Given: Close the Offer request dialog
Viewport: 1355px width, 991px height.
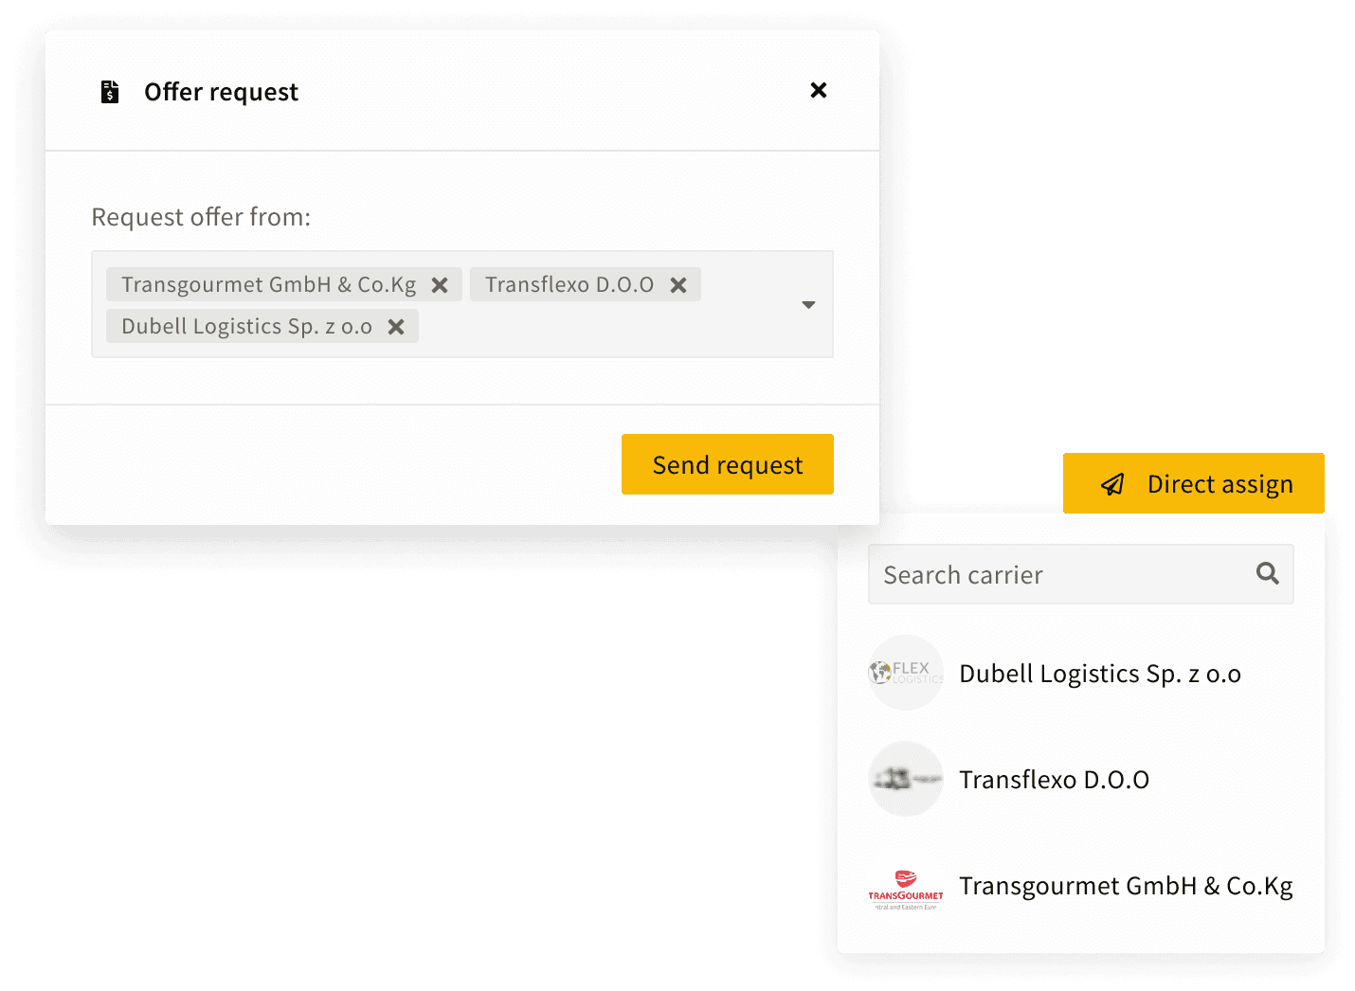Looking at the screenshot, I should [819, 90].
